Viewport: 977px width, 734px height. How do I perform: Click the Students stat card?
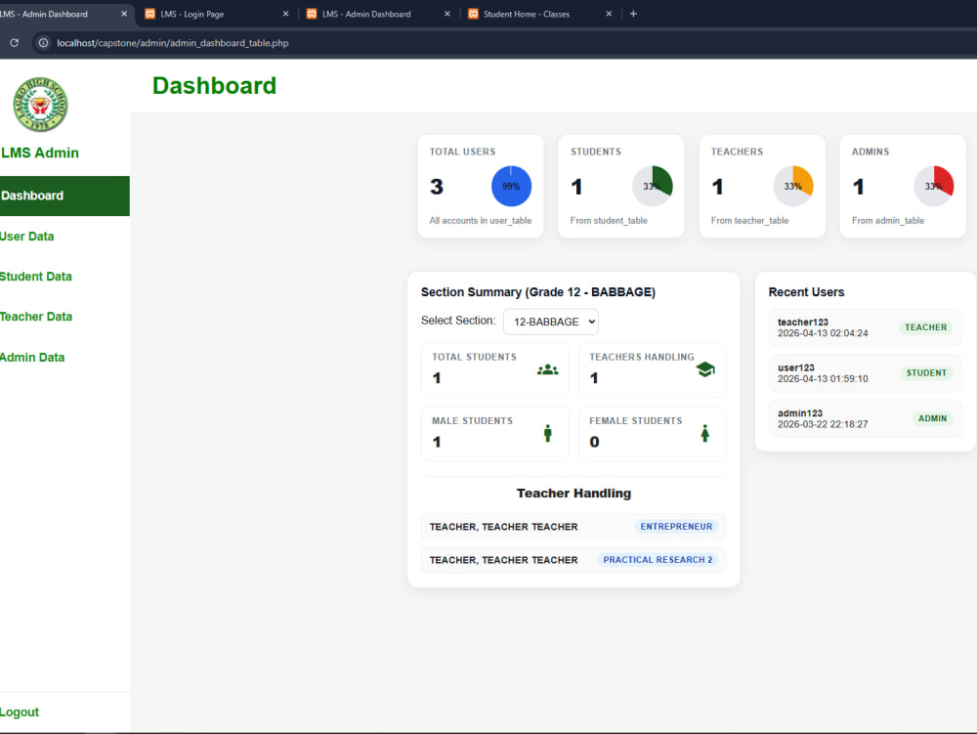pyautogui.click(x=621, y=187)
